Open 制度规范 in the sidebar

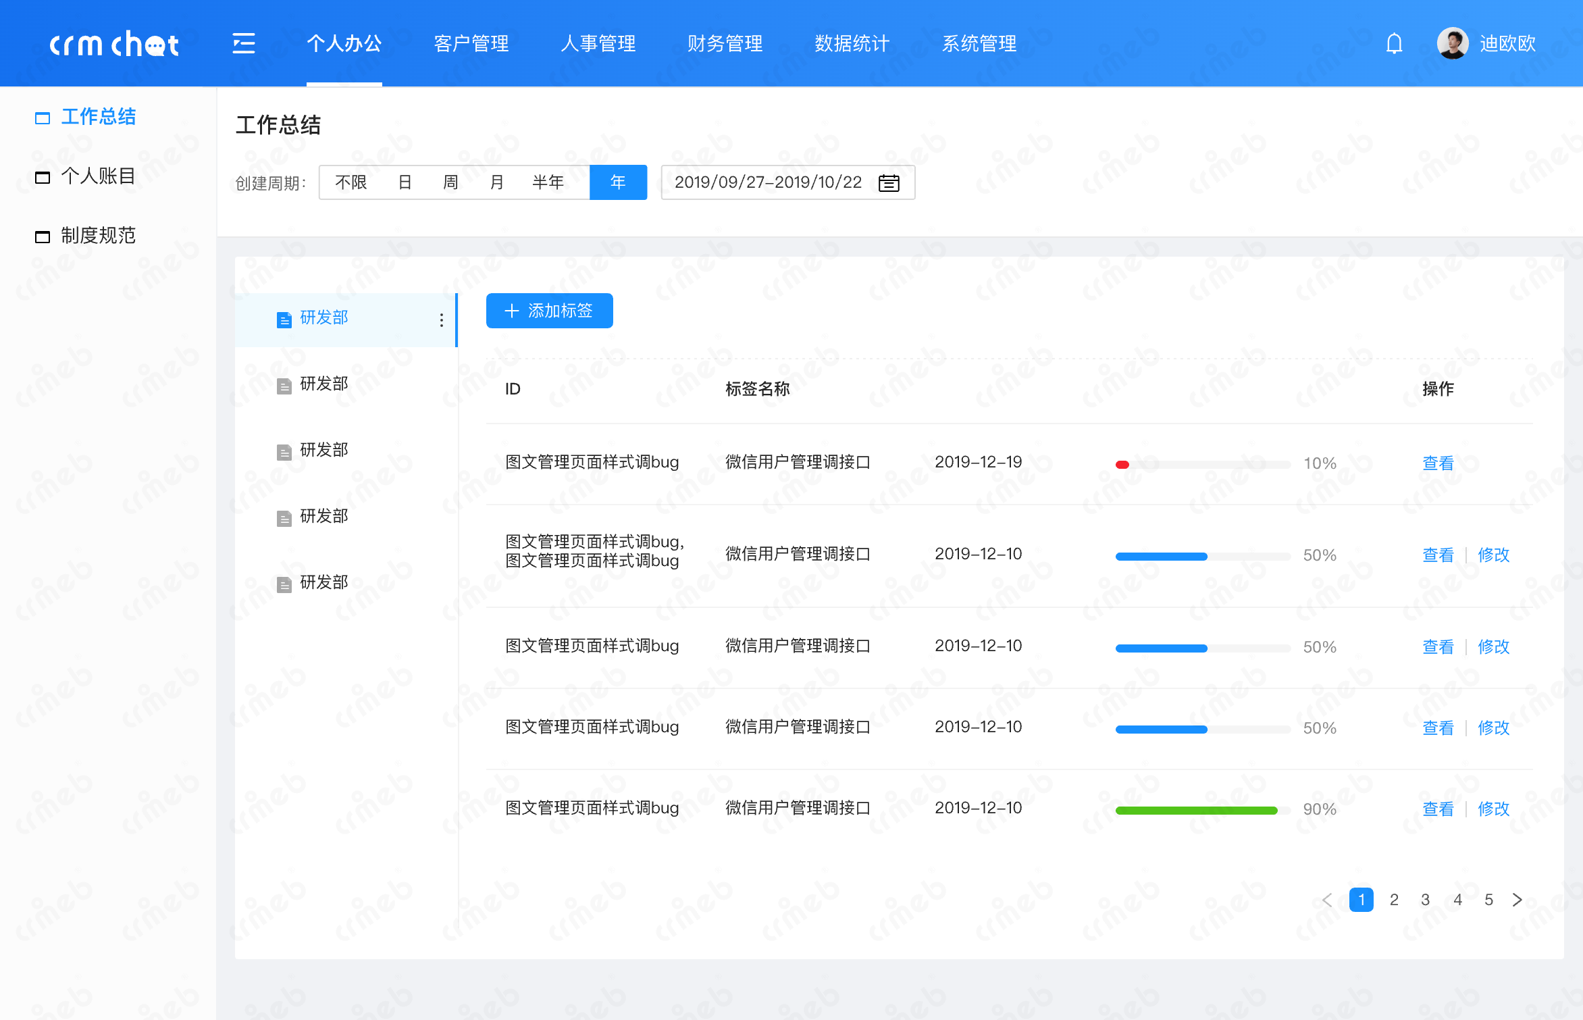pos(98,236)
